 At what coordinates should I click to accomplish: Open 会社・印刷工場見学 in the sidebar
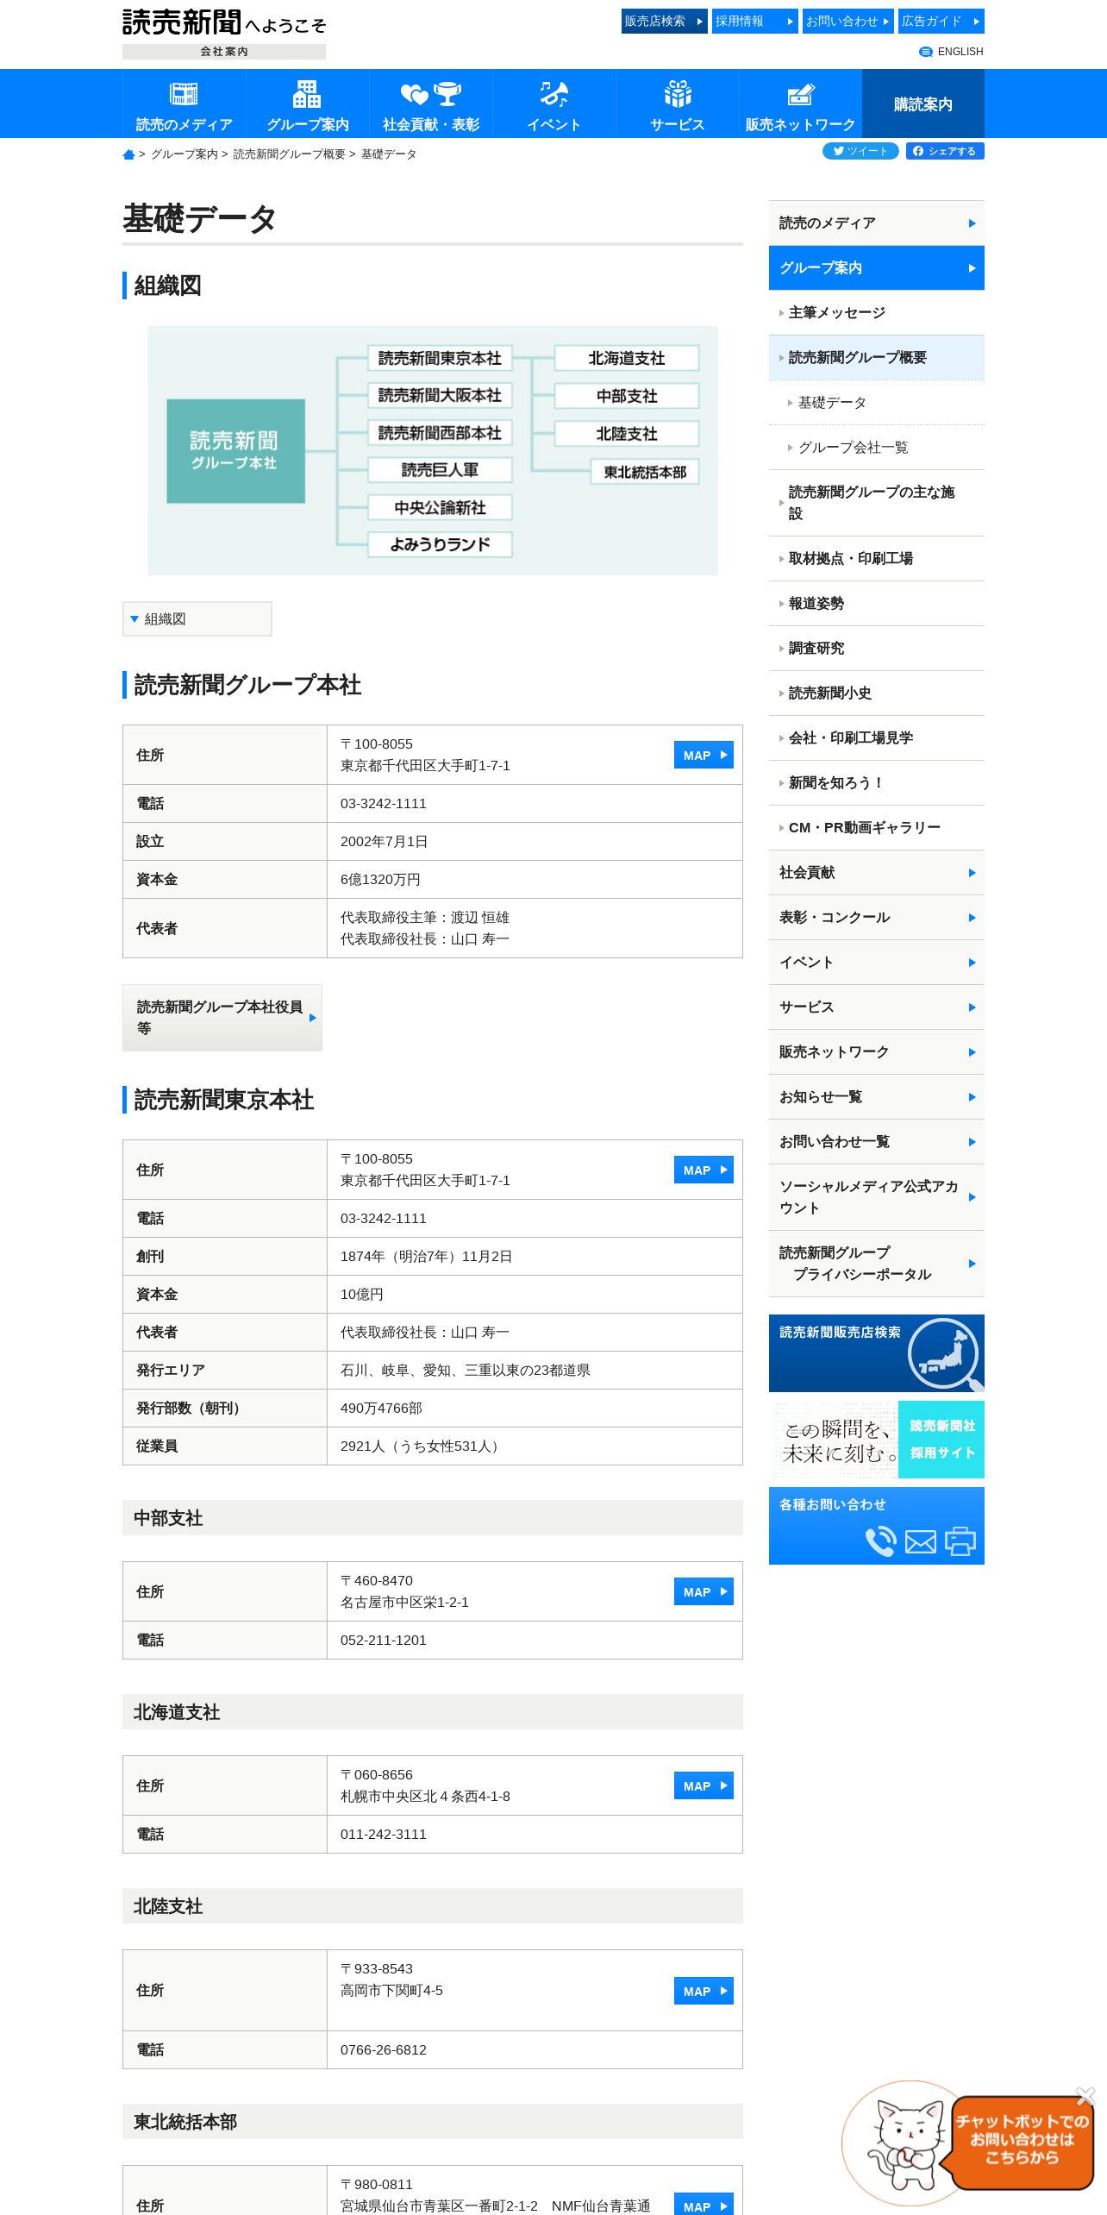(877, 737)
